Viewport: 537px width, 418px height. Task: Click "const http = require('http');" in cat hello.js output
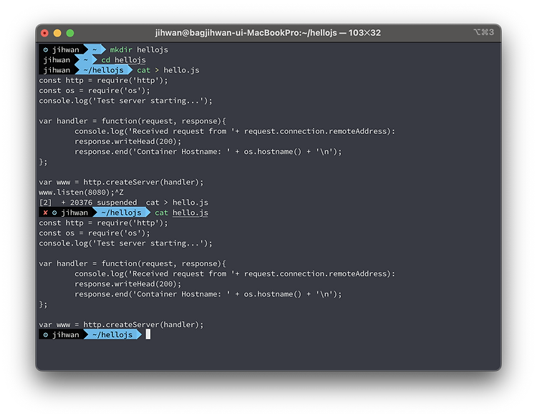coord(103,223)
